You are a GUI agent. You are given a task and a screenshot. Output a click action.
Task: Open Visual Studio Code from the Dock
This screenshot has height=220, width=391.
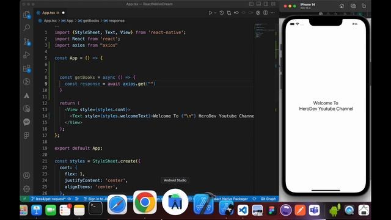coord(243,210)
